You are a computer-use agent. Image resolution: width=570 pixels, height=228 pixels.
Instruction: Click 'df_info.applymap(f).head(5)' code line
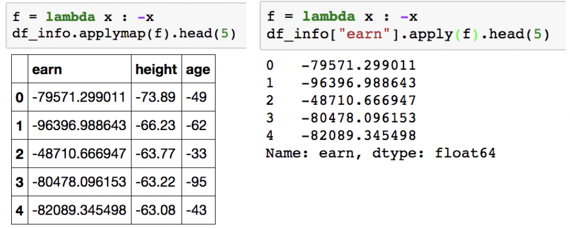pos(124,34)
